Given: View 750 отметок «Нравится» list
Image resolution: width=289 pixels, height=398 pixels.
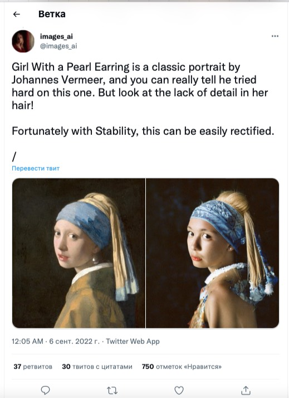Looking at the screenshot, I should [182, 367].
